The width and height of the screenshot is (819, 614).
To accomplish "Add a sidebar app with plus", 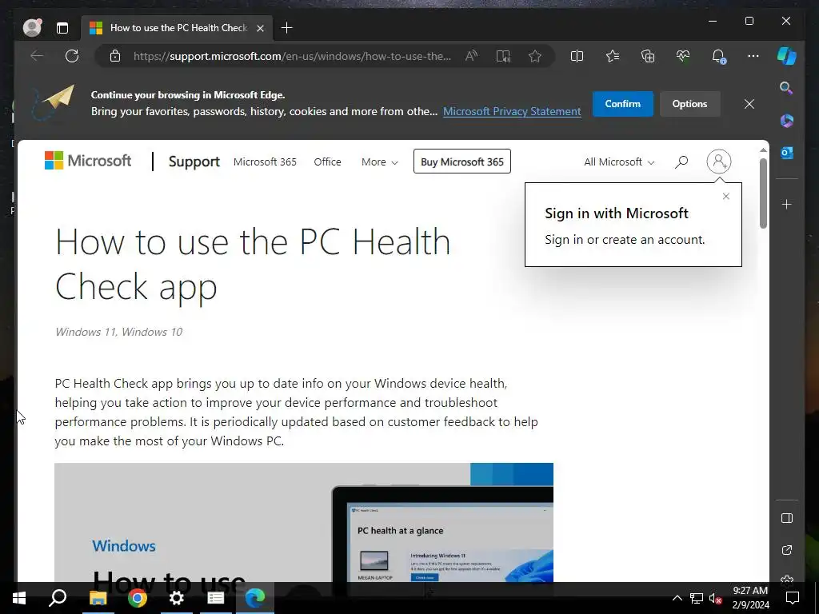I will point(787,204).
